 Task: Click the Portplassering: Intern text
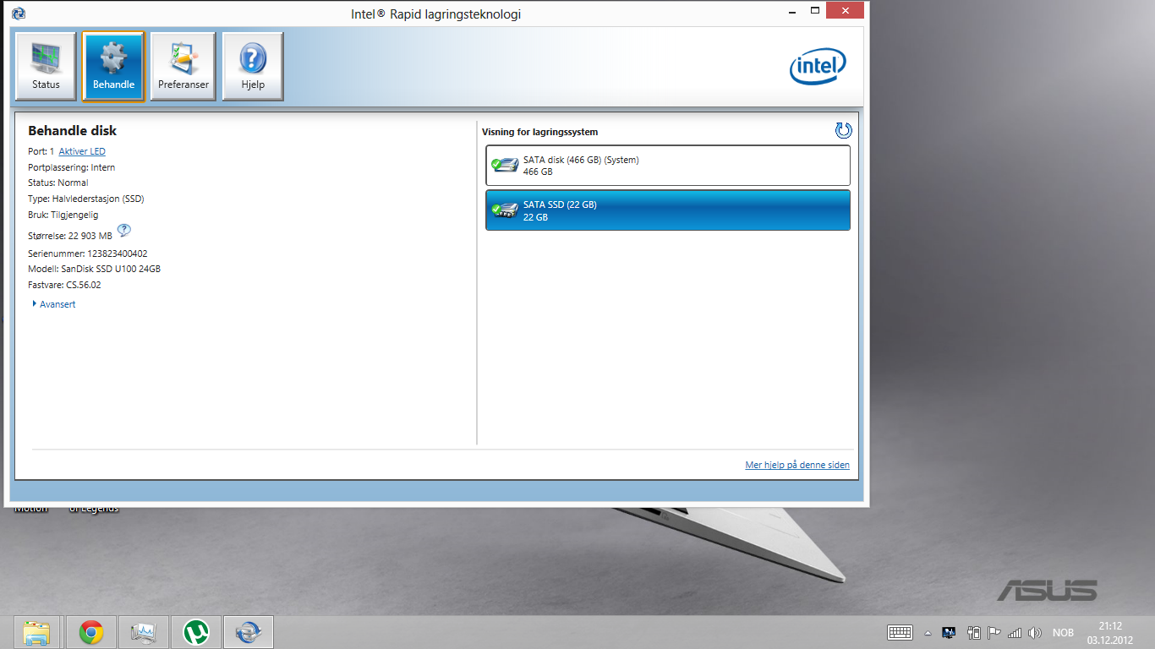(72, 167)
